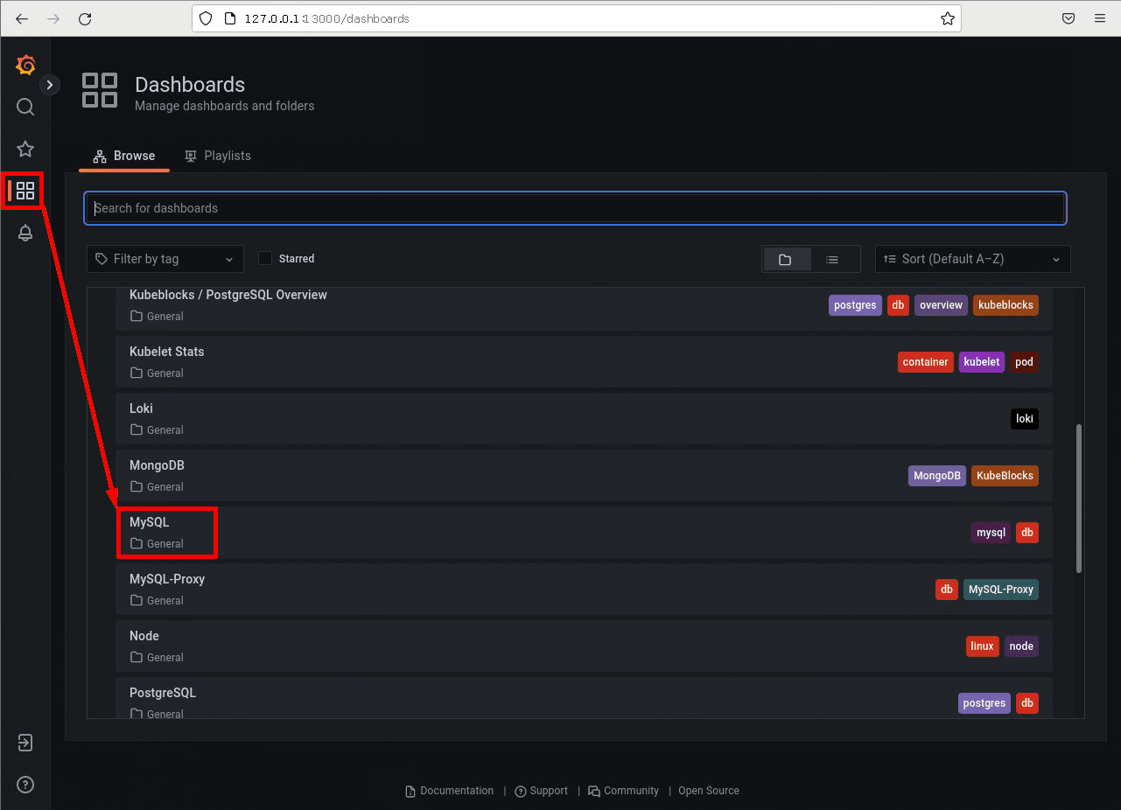The image size is (1121, 810).
Task: Click the dashboard list vertical scrollbar
Action: [1079, 499]
